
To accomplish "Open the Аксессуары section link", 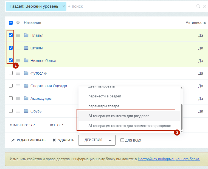I will pyautogui.click(x=41, y=98).
